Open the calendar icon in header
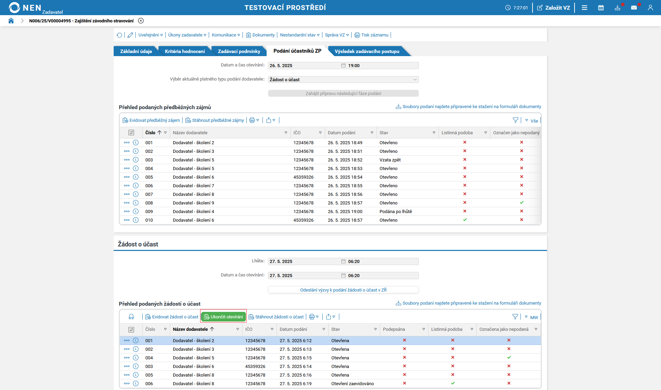 601,8
